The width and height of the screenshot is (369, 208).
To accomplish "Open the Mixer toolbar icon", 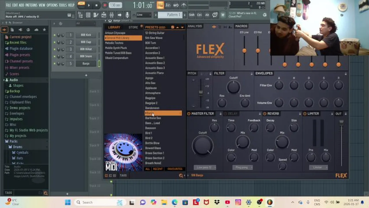I will tap(111, 15).
